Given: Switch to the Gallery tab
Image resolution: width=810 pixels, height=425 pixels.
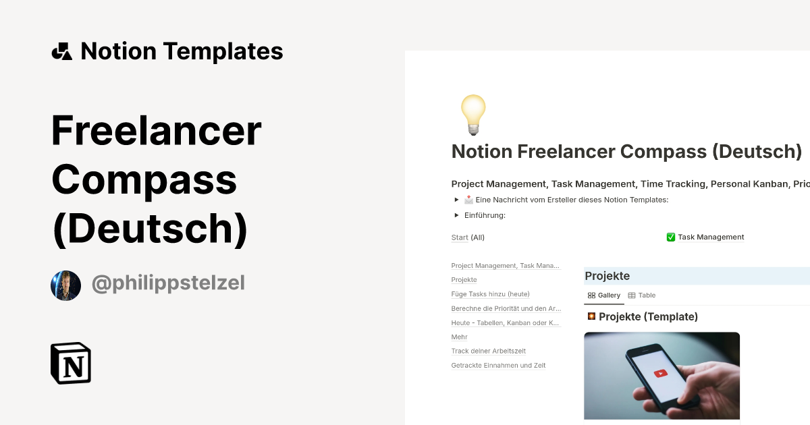Looking at the screenshot, I should pyautogui.click(x=604, y=295).
